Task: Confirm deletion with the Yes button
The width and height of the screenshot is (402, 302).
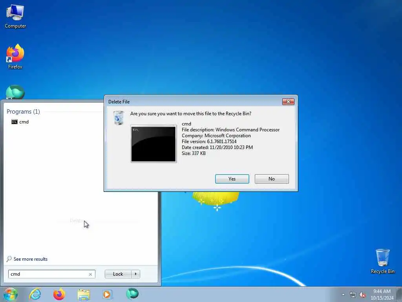Action: pyautogui.click(x=232, y=179)
